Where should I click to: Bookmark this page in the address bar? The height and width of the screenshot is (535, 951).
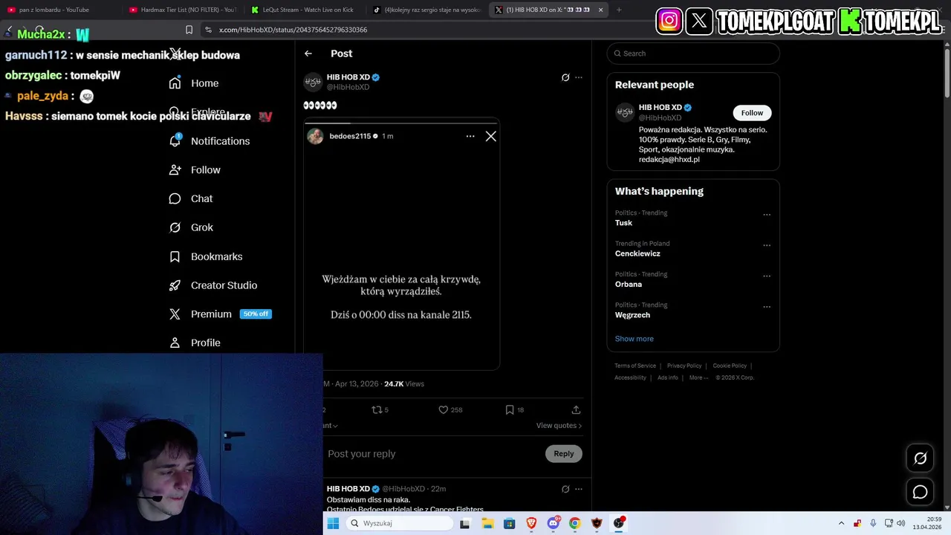(x=189, y=30)
